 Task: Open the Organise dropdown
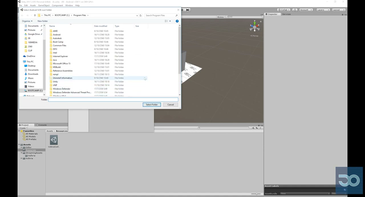tap(27, 21)
